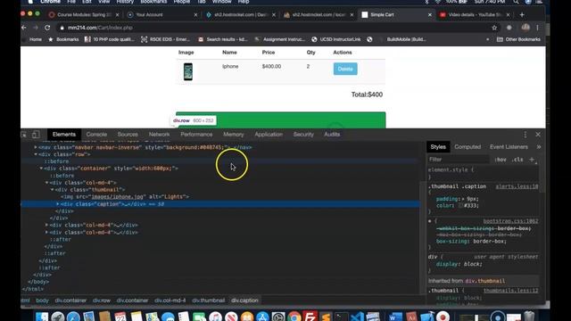Image resolution: width=571 pixels, height=321 pixels.
Task: Open the bookmarks bar overflow chevron
Action: 488,39
